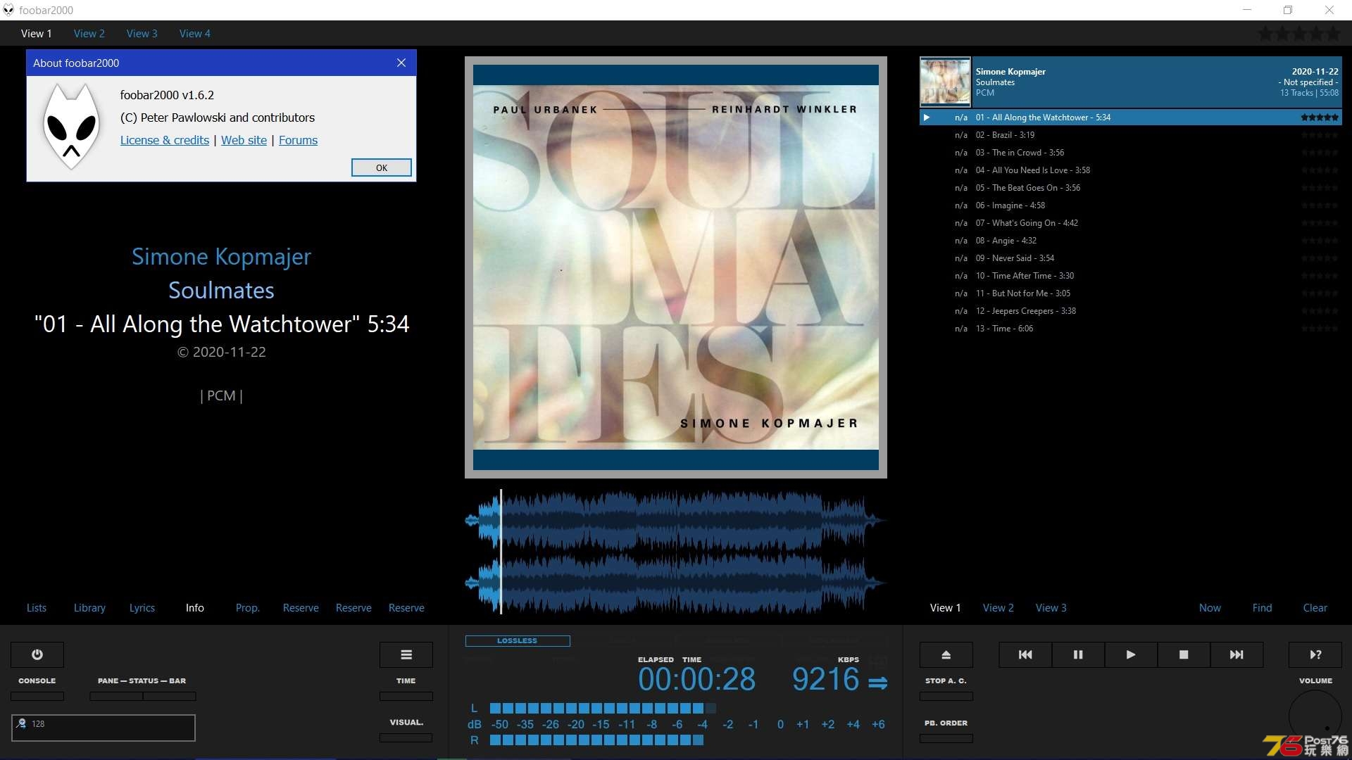Click the elapsed time 00:00:28 display

click(x=697, y=680)
